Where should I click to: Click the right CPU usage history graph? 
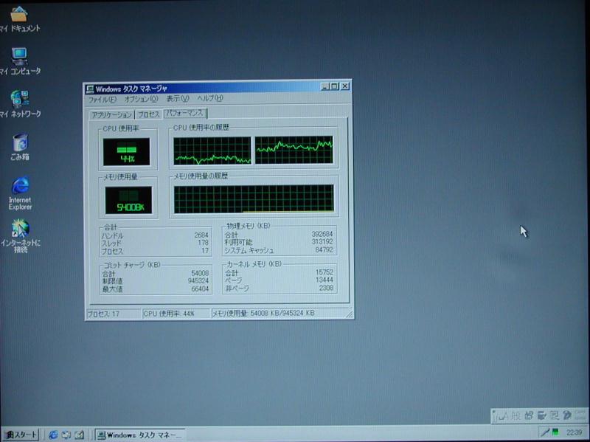coord(294,150)
